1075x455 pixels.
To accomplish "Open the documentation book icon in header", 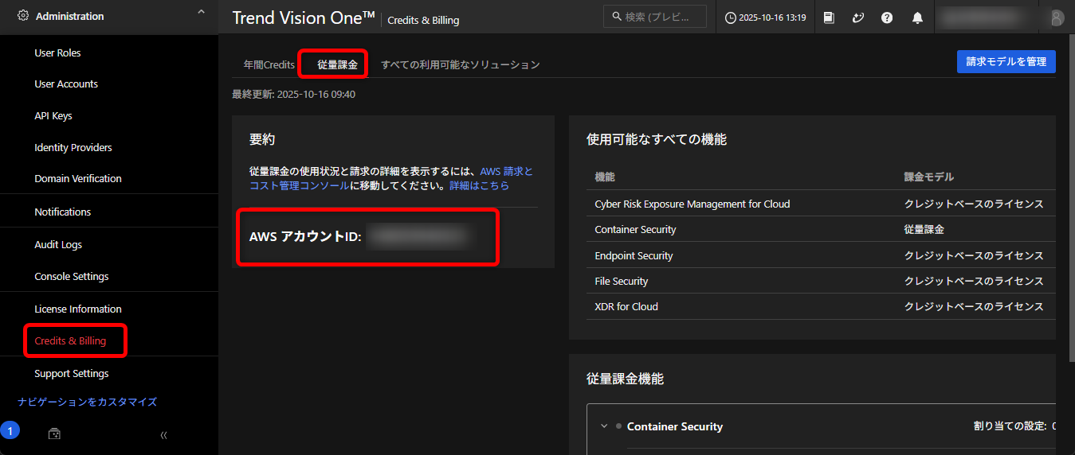I will point(829,17).
